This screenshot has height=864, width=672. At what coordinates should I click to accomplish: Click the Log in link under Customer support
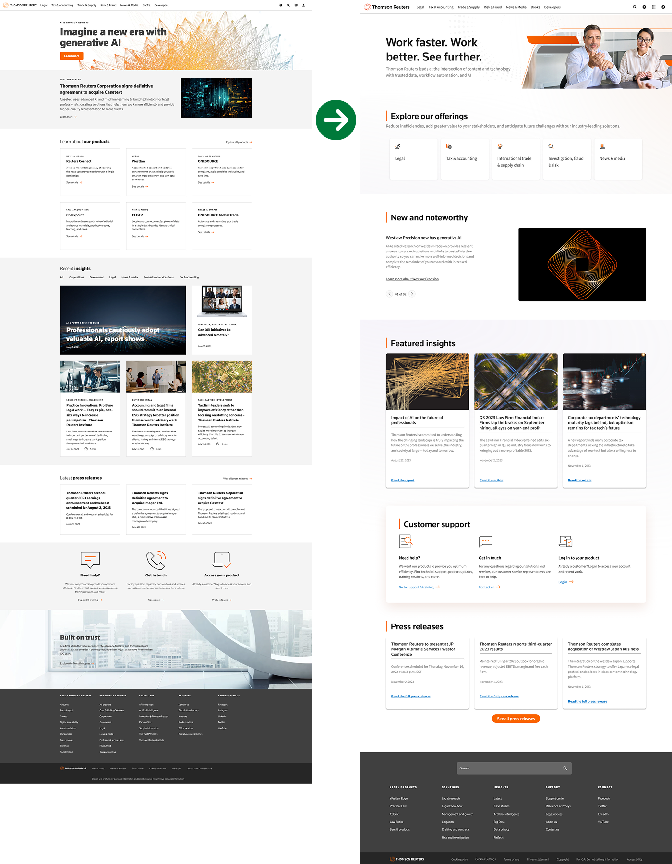click(x=565, y=582)
